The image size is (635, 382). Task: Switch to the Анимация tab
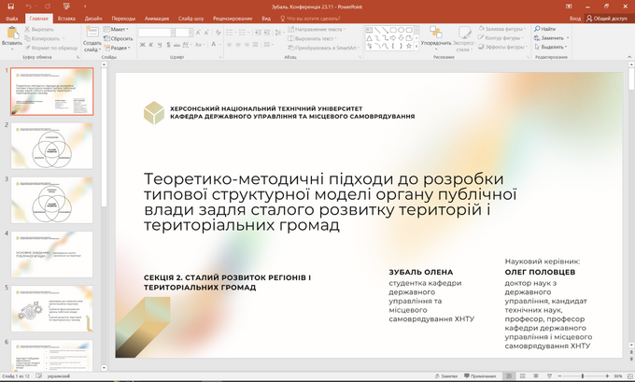[156, 18]
